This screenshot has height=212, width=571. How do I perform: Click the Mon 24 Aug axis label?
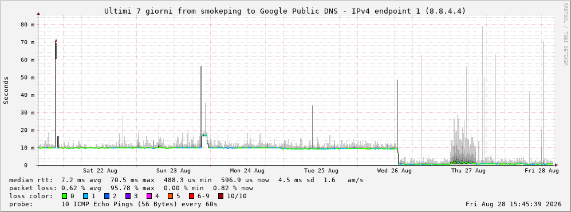click(x=247, y=171)
